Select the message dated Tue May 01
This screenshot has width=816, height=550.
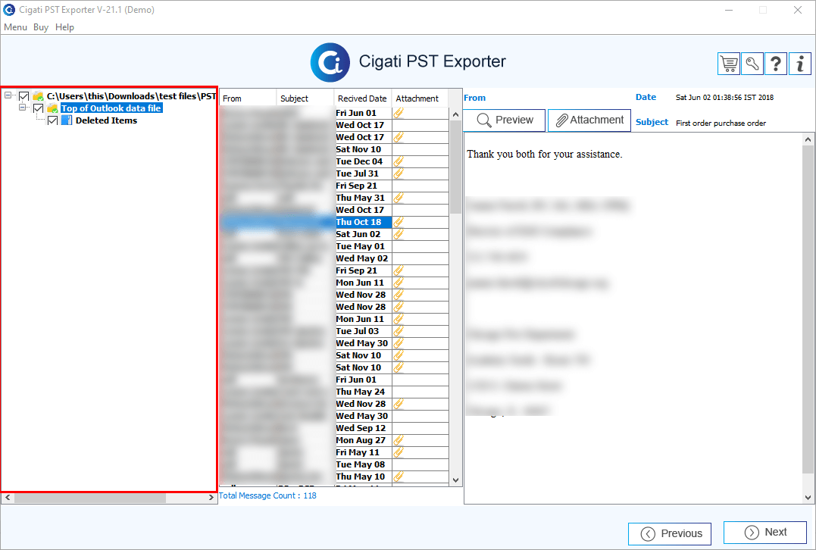334,246
